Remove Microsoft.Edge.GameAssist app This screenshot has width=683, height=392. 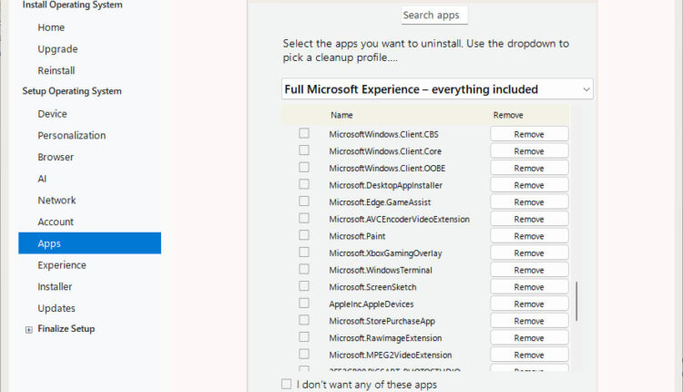(x=528, y=202)
